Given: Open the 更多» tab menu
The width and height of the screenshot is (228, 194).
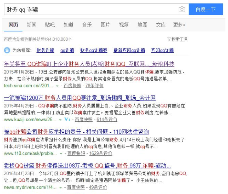Looking at the screenshot, I should click(x=179, y=25).
